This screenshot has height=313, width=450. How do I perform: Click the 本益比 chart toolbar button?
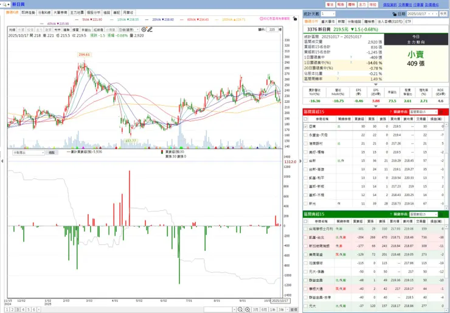click(x=86, y=30)
